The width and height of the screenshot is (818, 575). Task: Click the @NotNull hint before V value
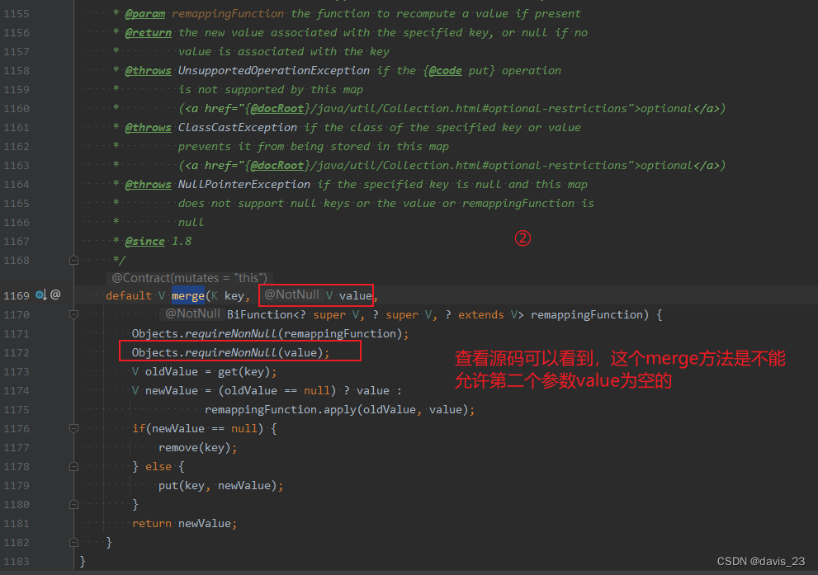pyautogui.click(x=291, y=295)
